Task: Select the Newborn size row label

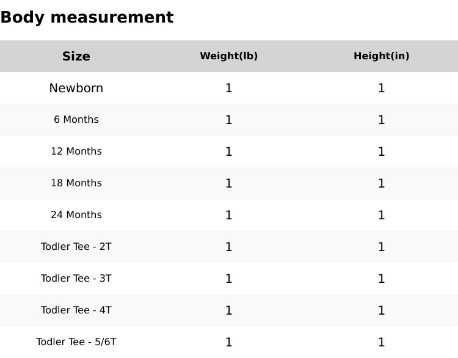Action: [76, 88]
